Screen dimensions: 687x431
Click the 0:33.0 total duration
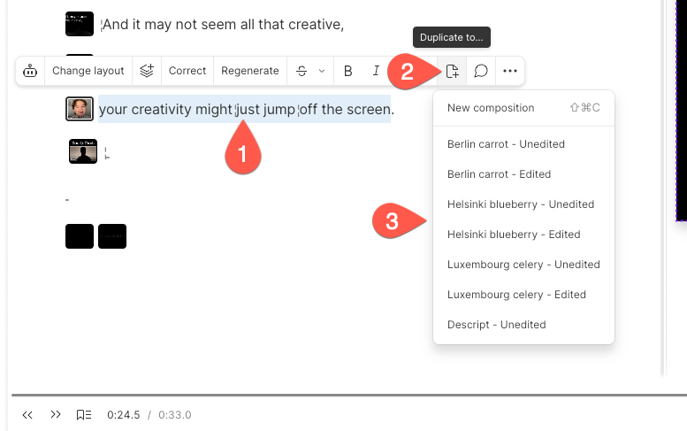click(x=175, y=415)
